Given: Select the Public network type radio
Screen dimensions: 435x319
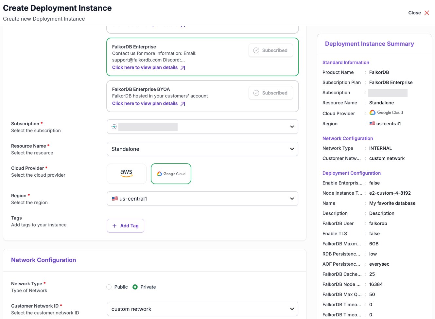Looking at the screenshot, I should click(x=109, y=287).
